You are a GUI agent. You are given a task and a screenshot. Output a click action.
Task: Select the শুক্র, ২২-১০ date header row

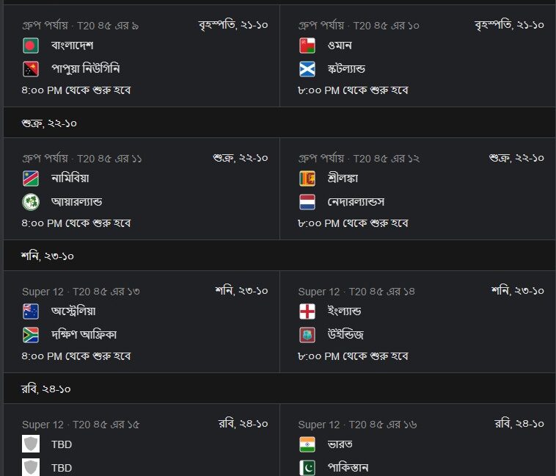pos(279,123)
